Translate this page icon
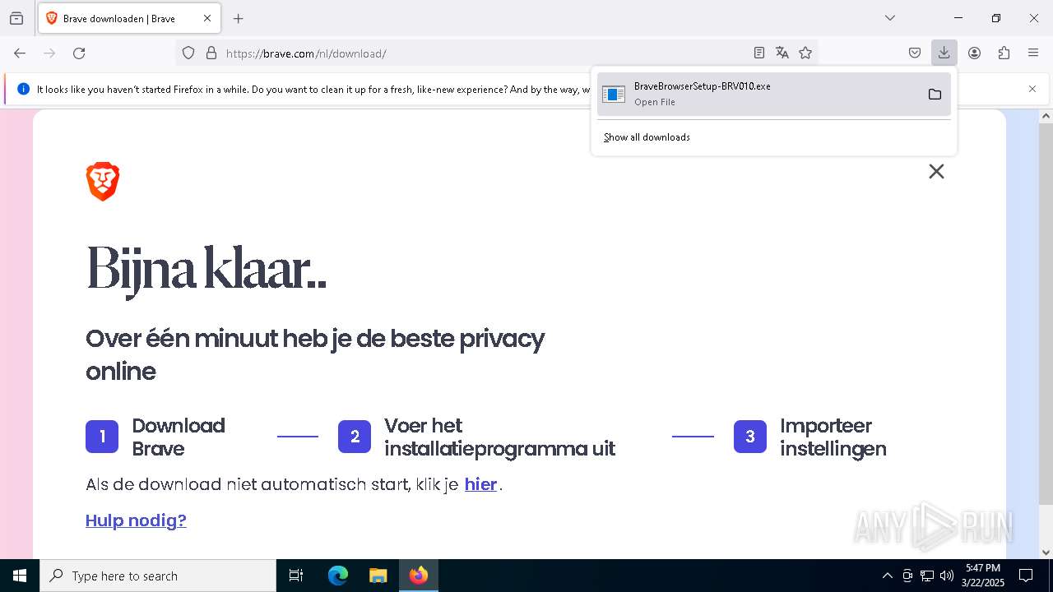This screenshot has width=1053, height=592. 782,53
